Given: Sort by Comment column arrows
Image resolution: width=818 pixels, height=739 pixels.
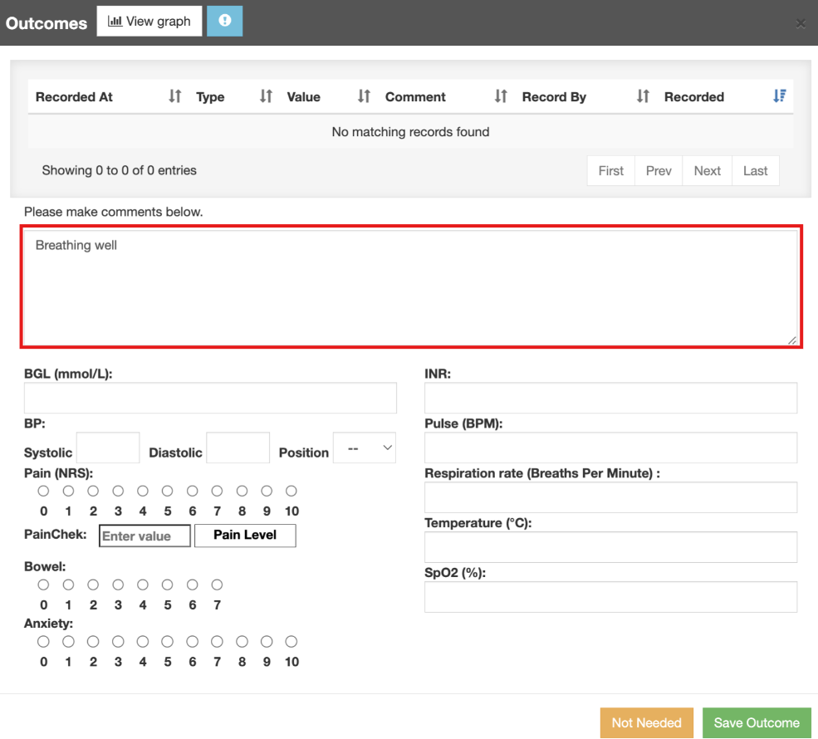Looking at the screenshot, I should 500,96.
